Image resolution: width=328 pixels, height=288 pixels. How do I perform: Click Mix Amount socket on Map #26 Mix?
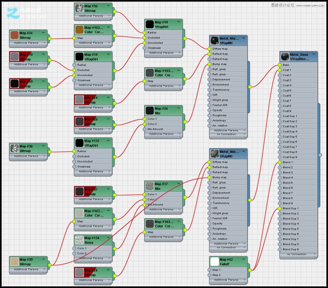coord(144,129)
